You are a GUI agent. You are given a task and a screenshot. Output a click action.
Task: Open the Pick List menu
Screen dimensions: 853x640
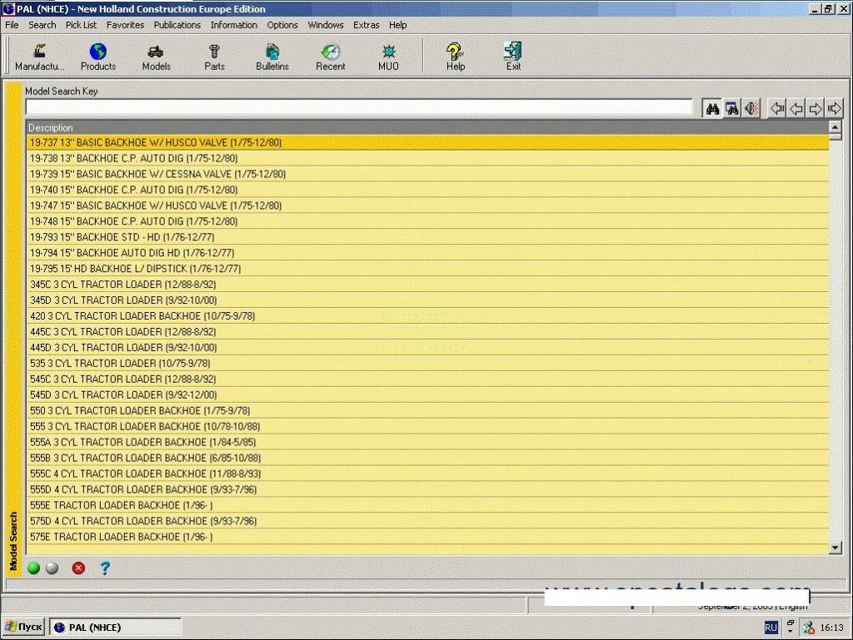pyautogui.click(x=81, y=25)
